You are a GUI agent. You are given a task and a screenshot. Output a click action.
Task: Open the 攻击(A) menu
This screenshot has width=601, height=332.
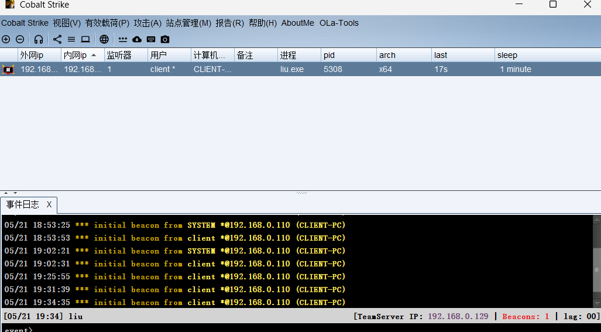coord(147,23)
